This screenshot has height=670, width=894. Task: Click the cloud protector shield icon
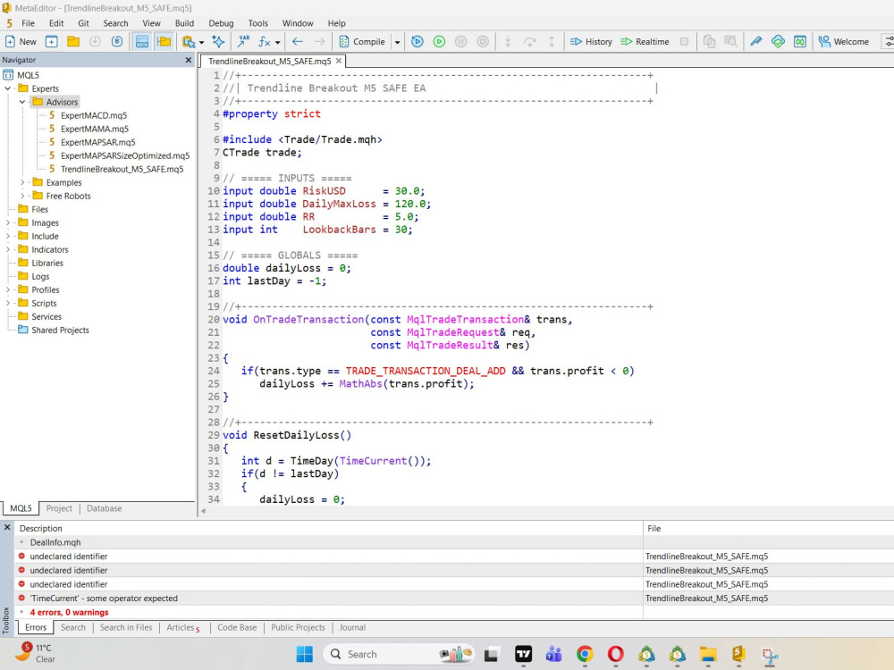click(x=778, y=42)
